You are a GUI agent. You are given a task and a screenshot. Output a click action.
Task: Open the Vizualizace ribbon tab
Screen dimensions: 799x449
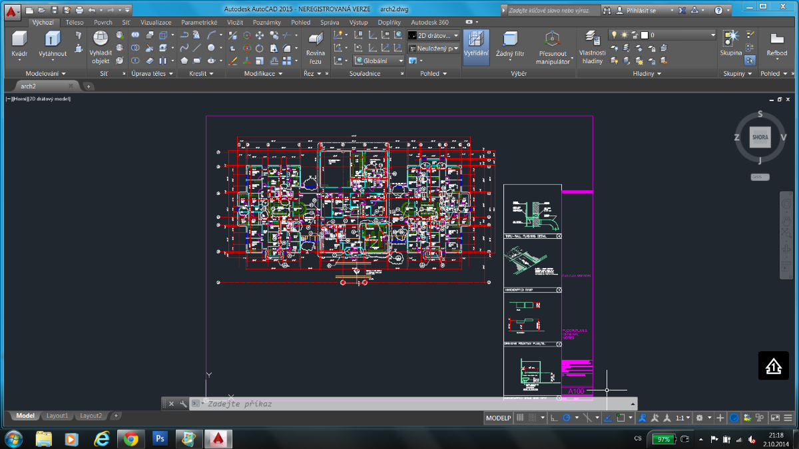coord(156,22)
